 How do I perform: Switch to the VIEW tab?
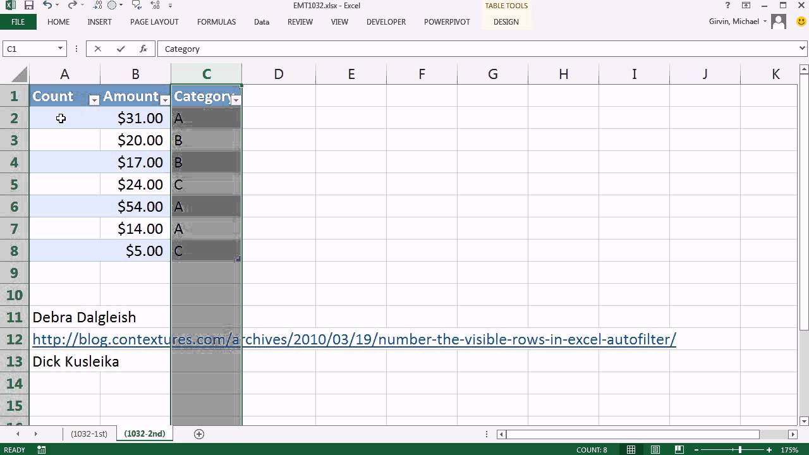339,21
